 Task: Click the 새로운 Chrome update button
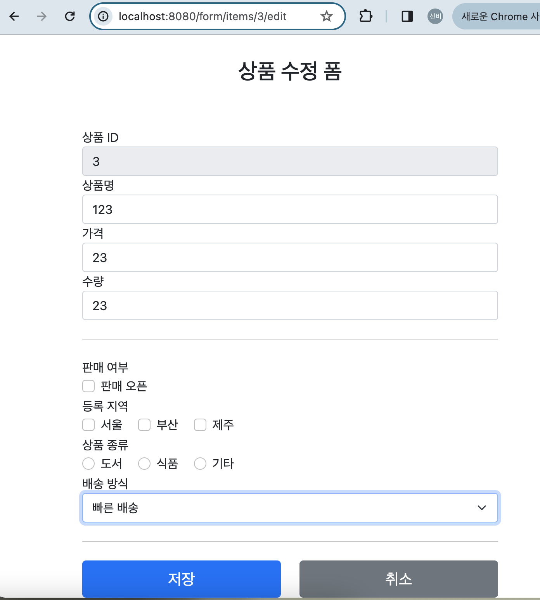click(x=496, y=16)
